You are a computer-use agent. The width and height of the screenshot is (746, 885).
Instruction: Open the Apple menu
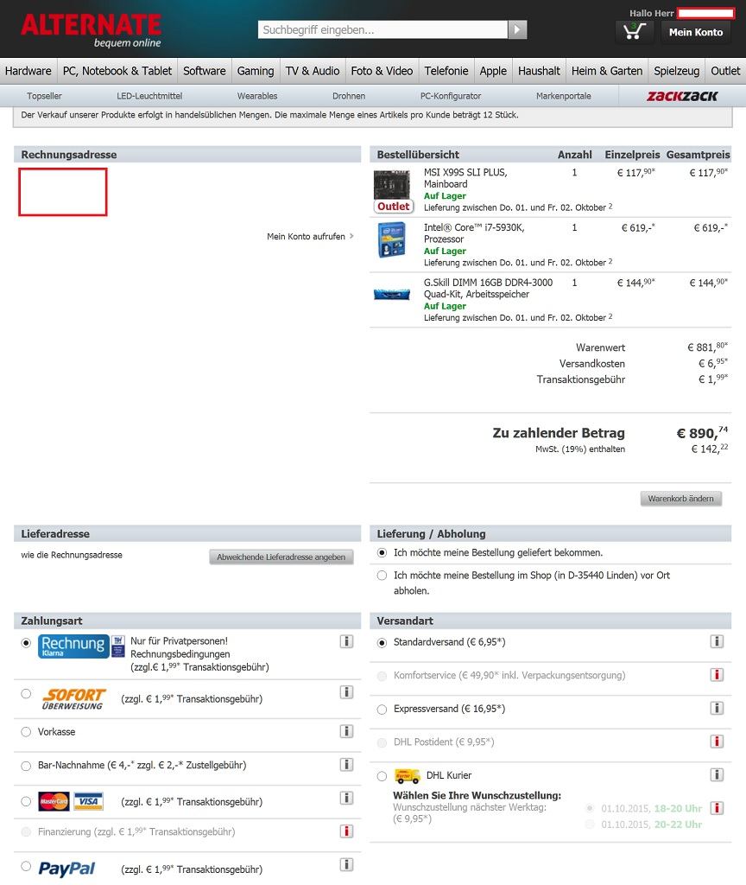coord(493,71)
